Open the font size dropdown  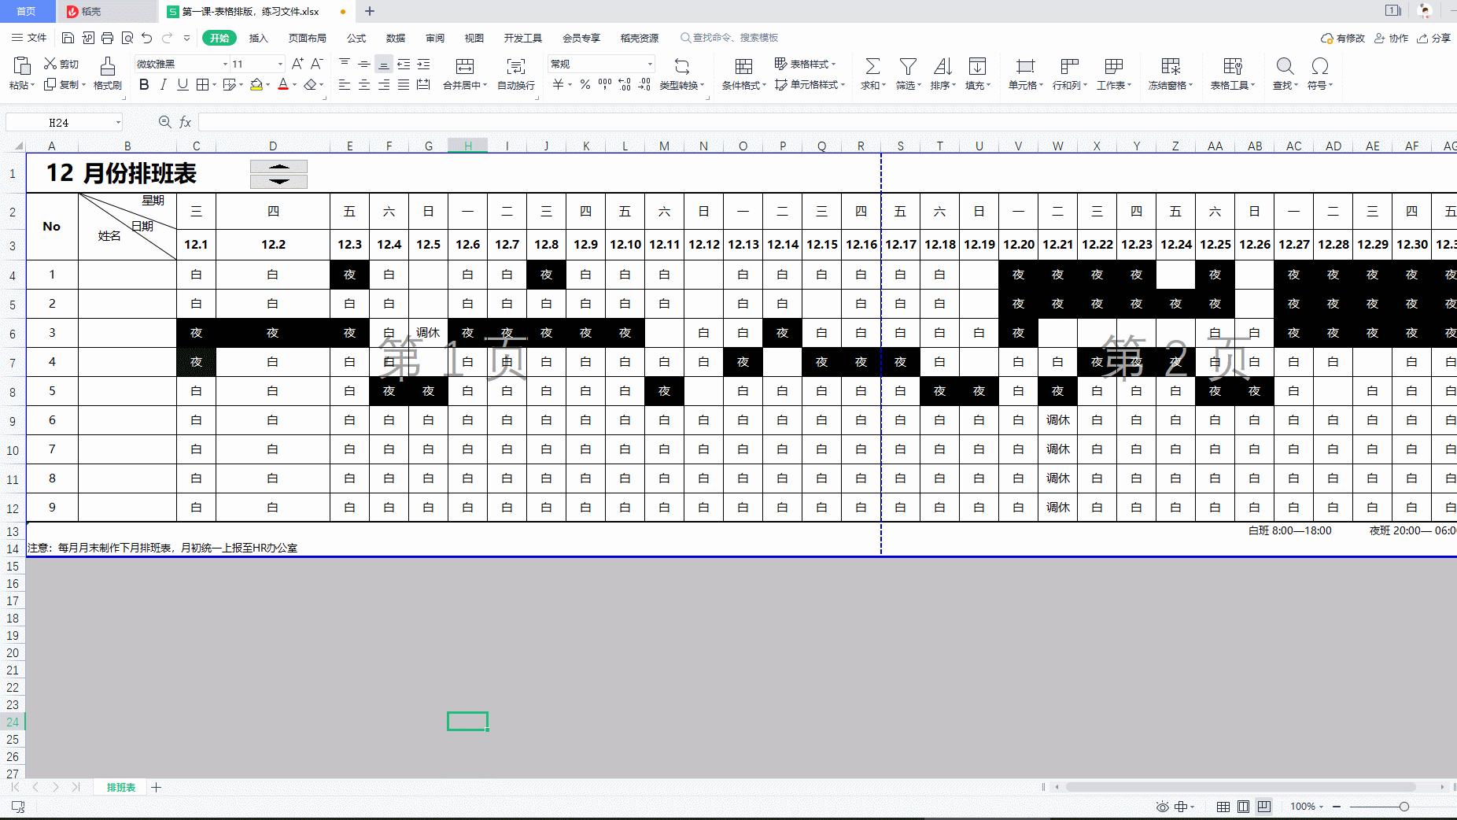tap(279, 64)
